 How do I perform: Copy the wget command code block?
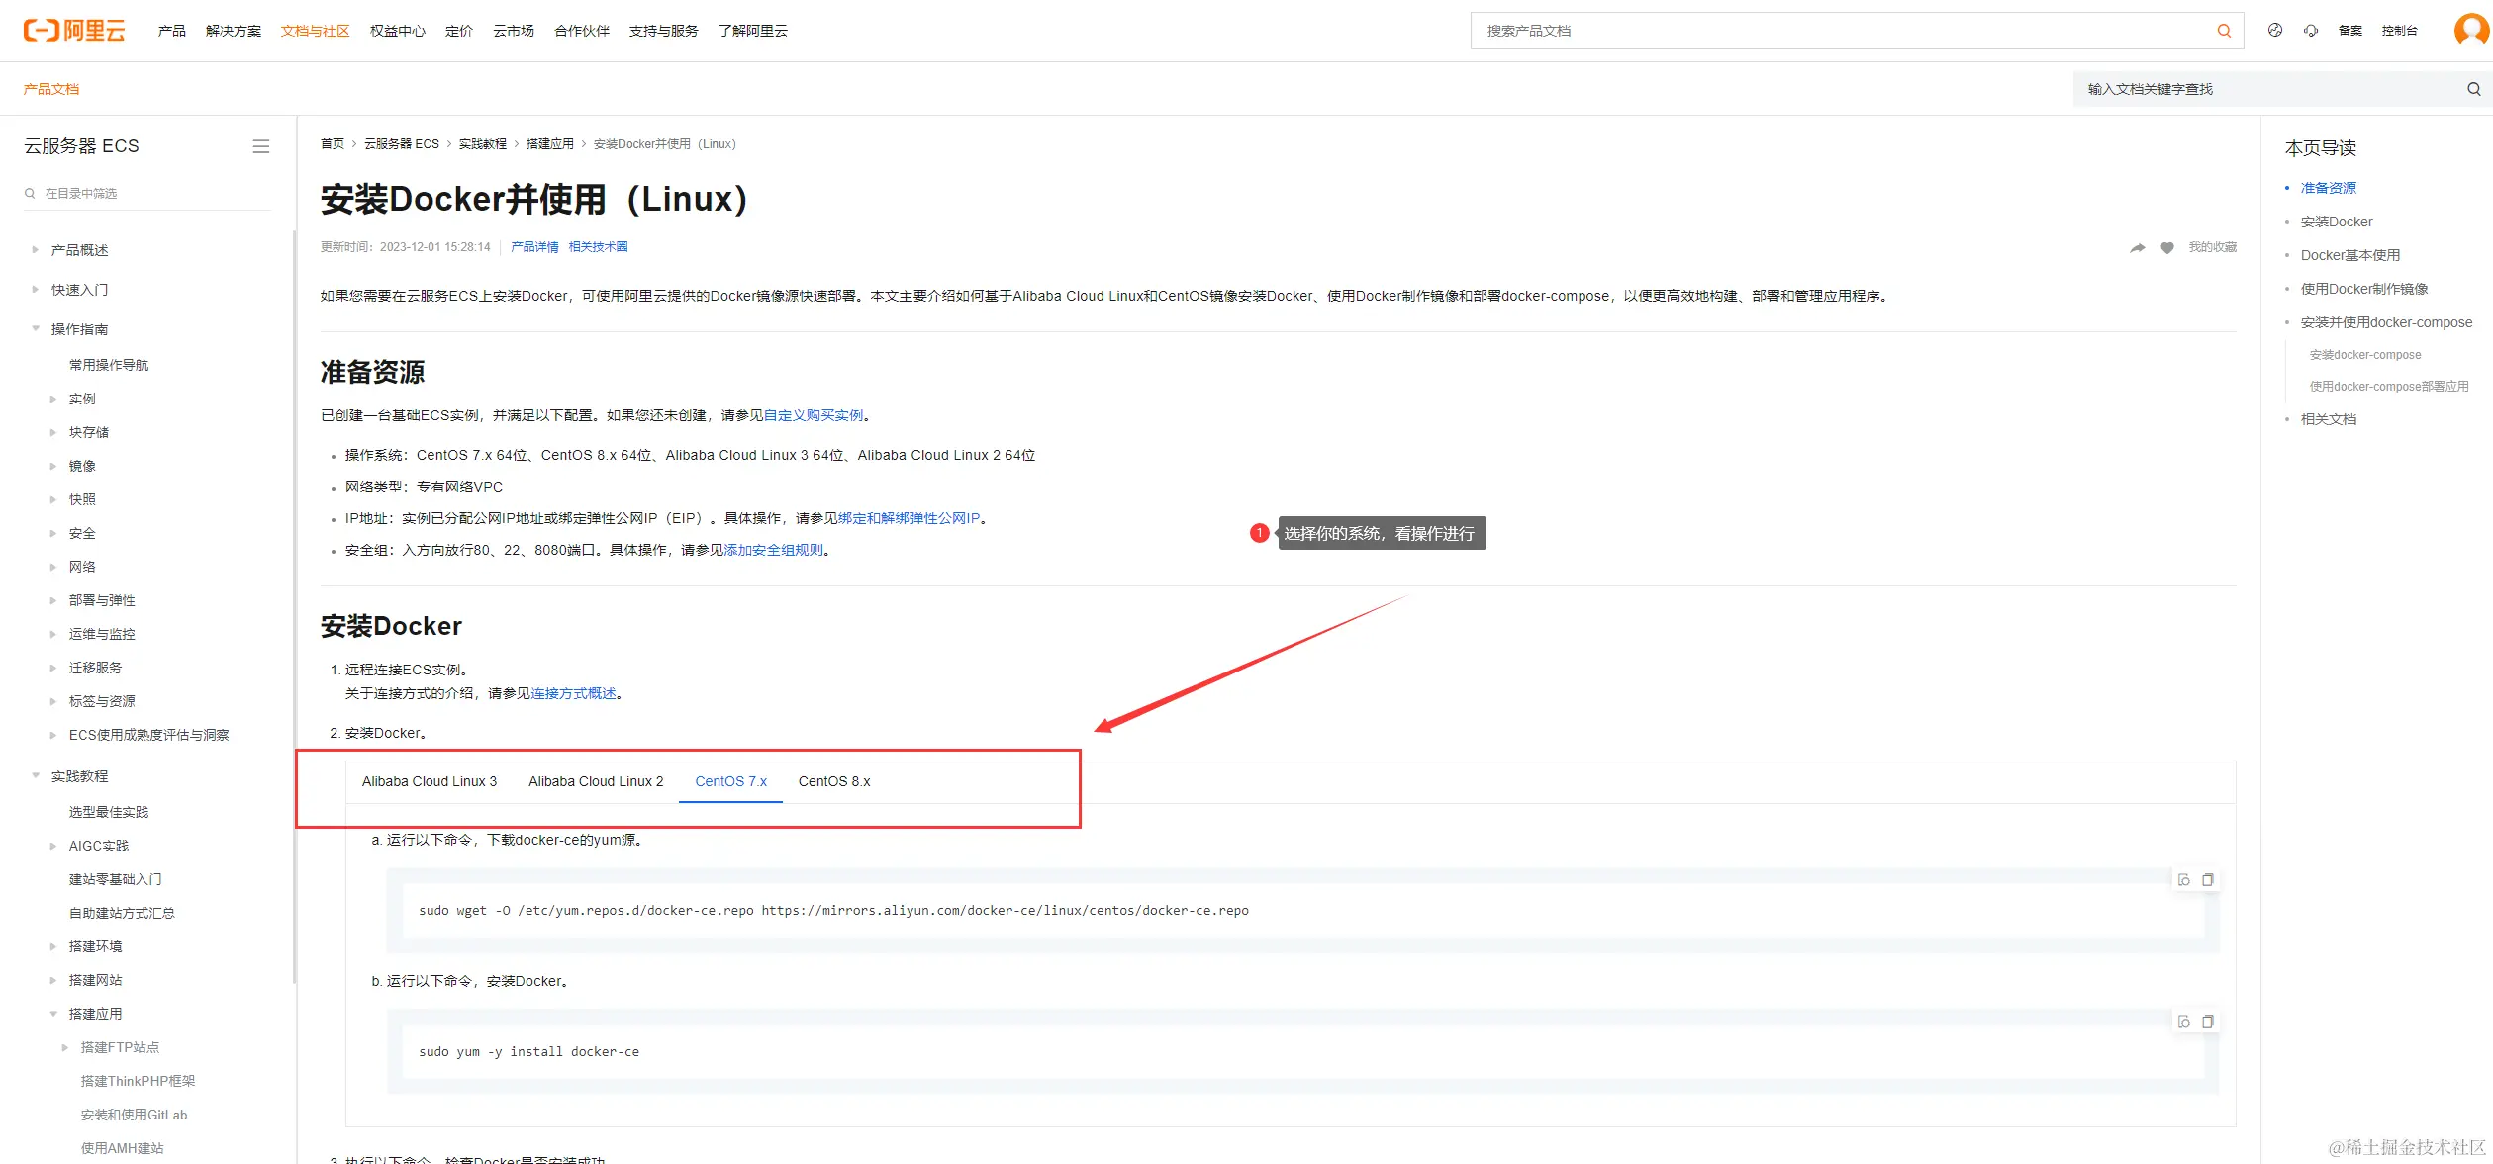point(2208,880)
